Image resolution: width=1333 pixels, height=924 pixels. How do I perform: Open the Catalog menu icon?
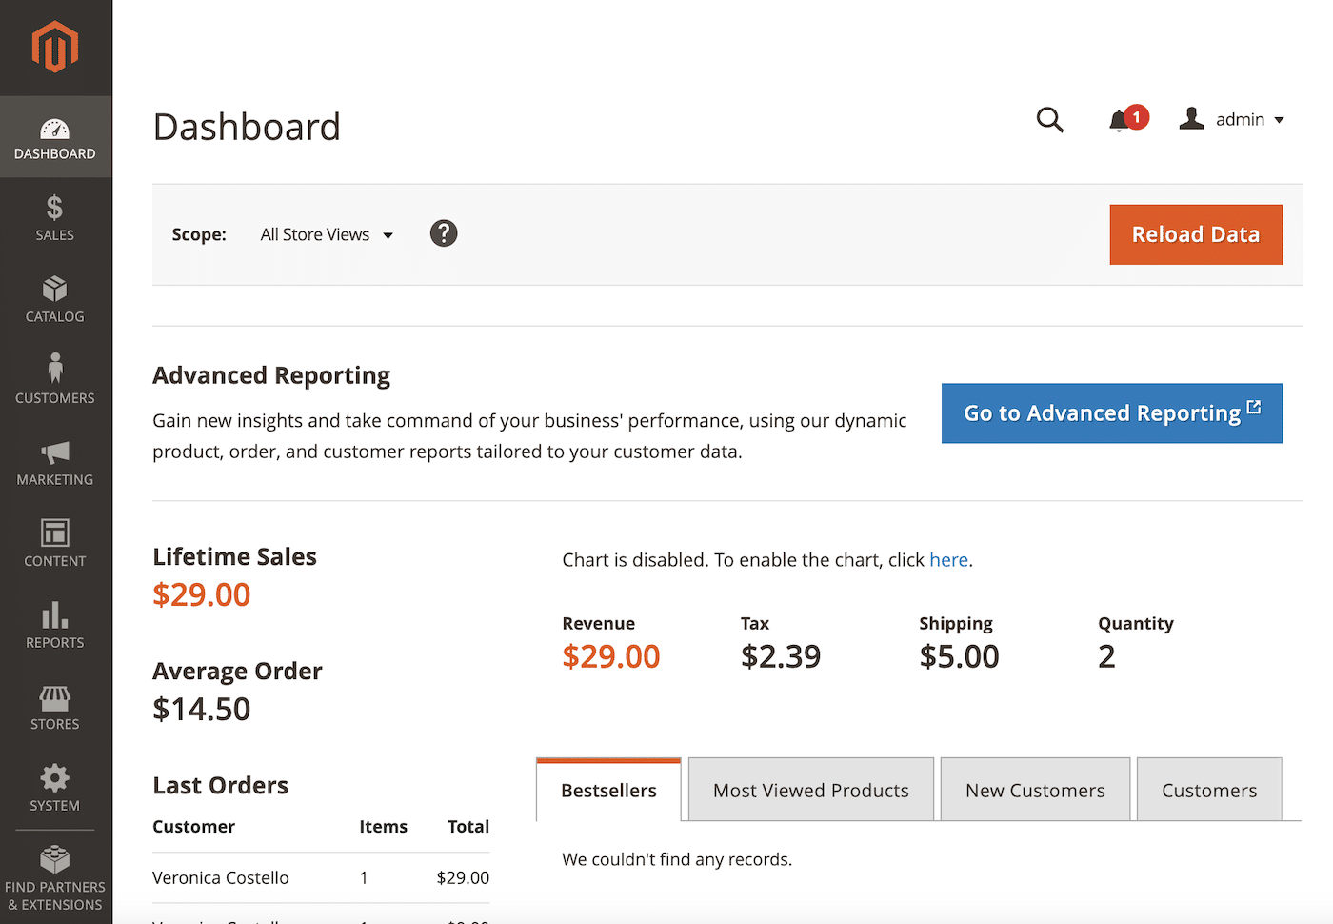coord(54,298)
